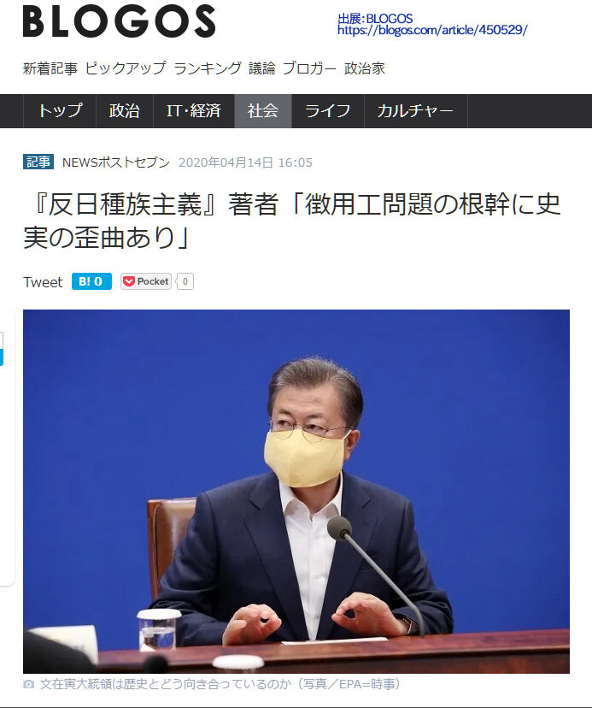The height and width of the screenshot is (708, 592).
Task: Click the NEWSポストセブン source link
Action: click(116, 162)
